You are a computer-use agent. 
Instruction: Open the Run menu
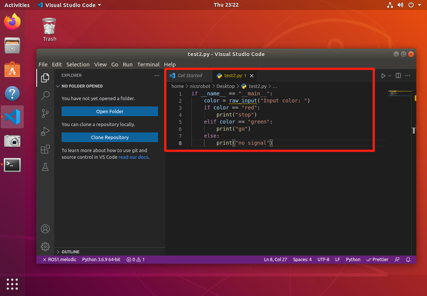[128, 65]
